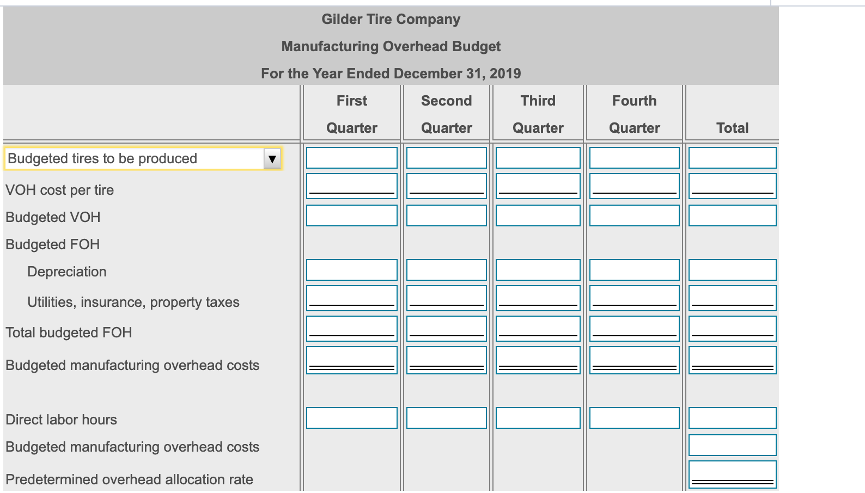The image size is (865, 493).
Task: Click the budgeted manufacturing overhead costs Total field
Action: (x=732, y=445)
